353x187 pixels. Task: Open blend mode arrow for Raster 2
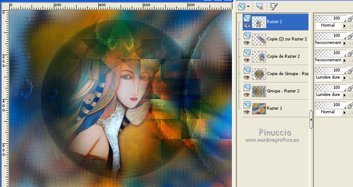pos(344,26)
